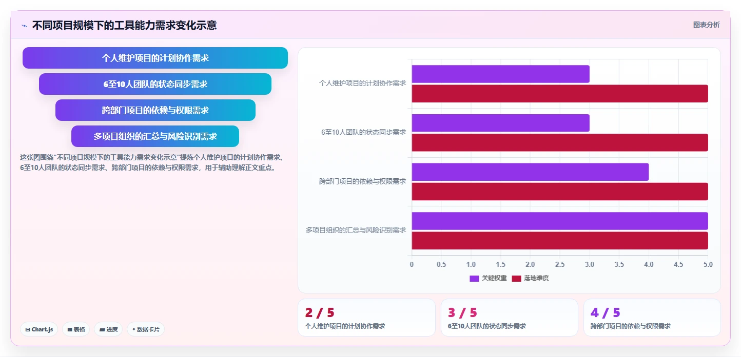Click the chart axis label 多项目组织的汇总与风险识别需求
This screenshot has height=357, width=741.
point(356,230)
